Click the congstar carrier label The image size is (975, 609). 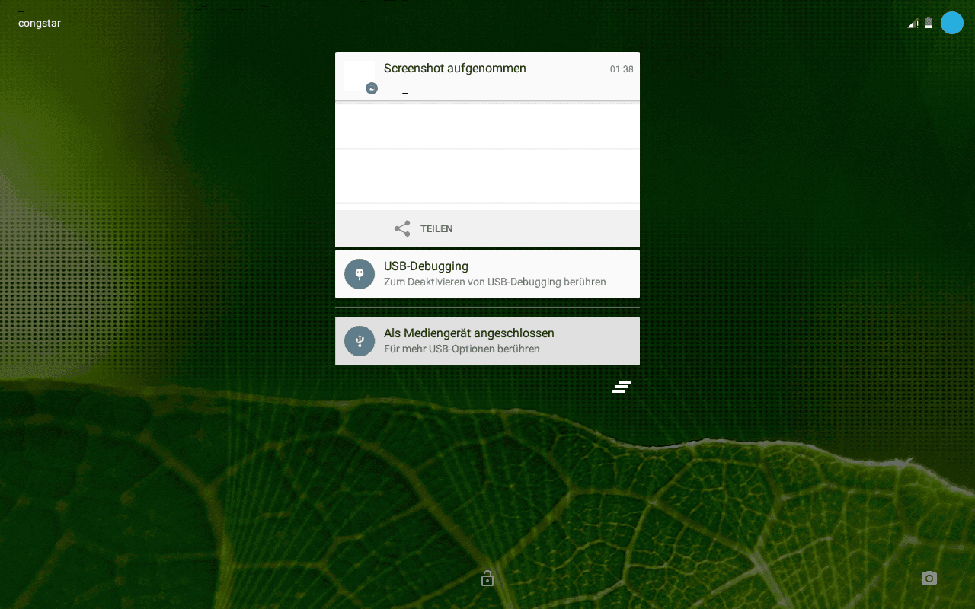[x=40, y=23]
